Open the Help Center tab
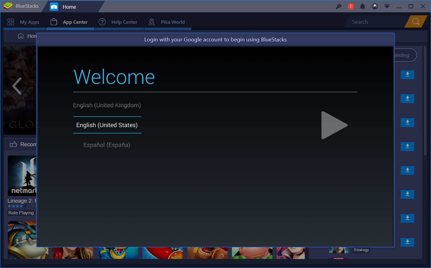The image size is (431, 268). 119,22
